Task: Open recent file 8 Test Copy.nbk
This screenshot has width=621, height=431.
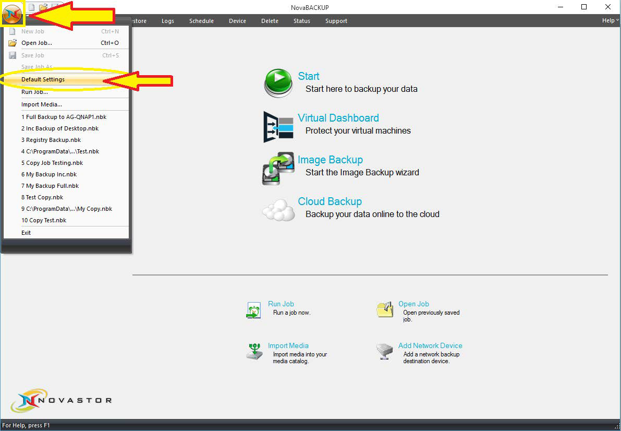Action: [x=66, y=197]
